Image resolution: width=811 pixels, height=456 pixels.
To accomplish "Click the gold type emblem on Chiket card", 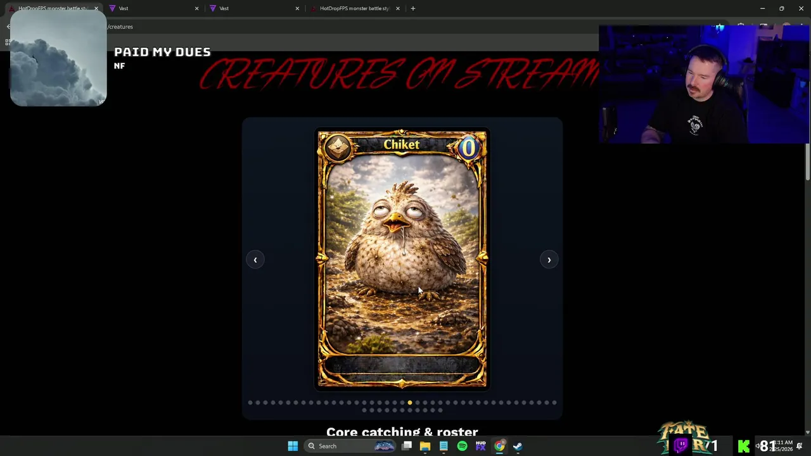I will [338, 148].
